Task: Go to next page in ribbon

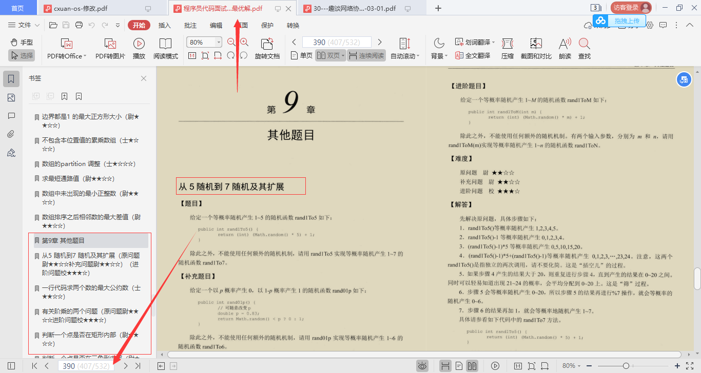Action: point(380,42)
